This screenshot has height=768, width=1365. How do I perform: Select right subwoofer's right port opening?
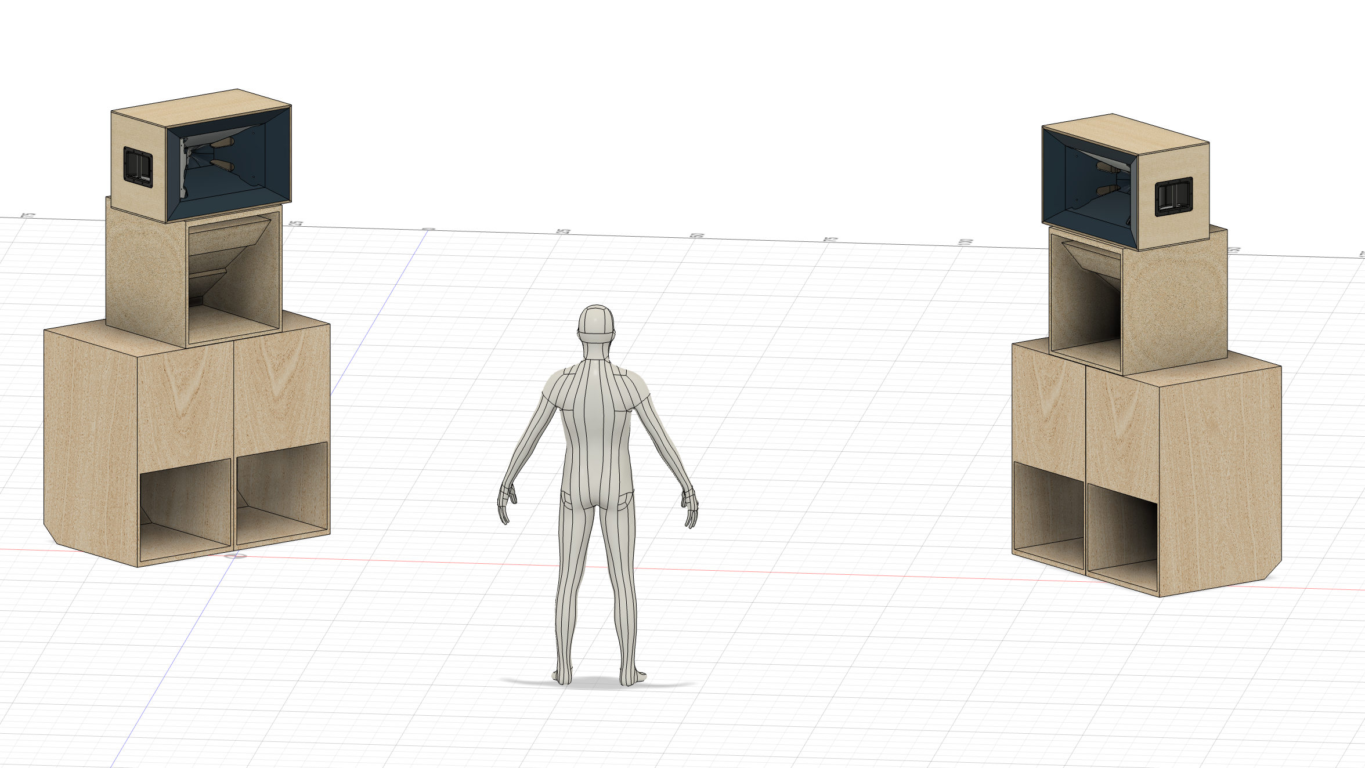point(1122,537)
